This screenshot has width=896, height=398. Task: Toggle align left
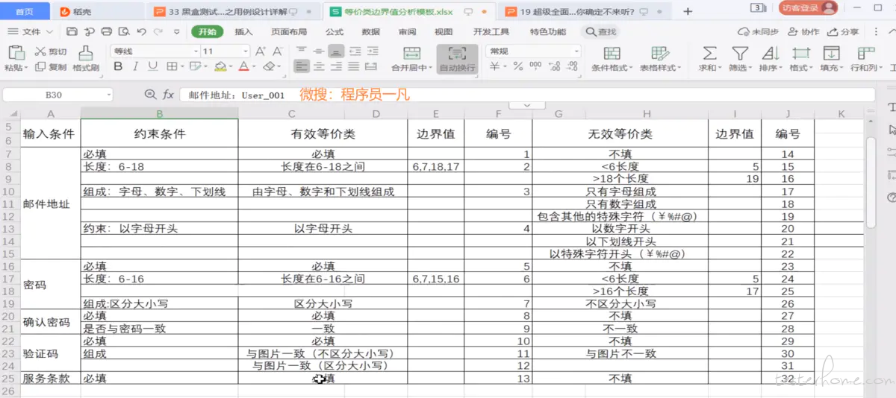click(x=301, y=66)
